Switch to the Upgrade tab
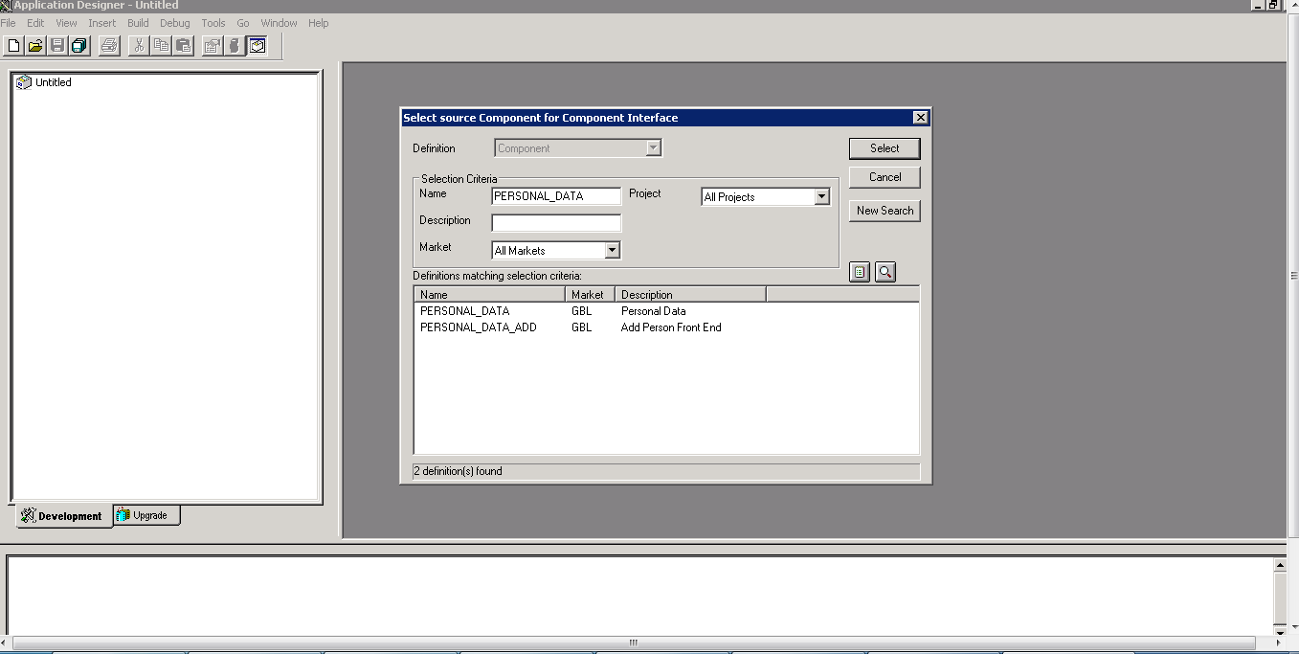This screenshot has width=1299, height=654. tap(146, 515)
